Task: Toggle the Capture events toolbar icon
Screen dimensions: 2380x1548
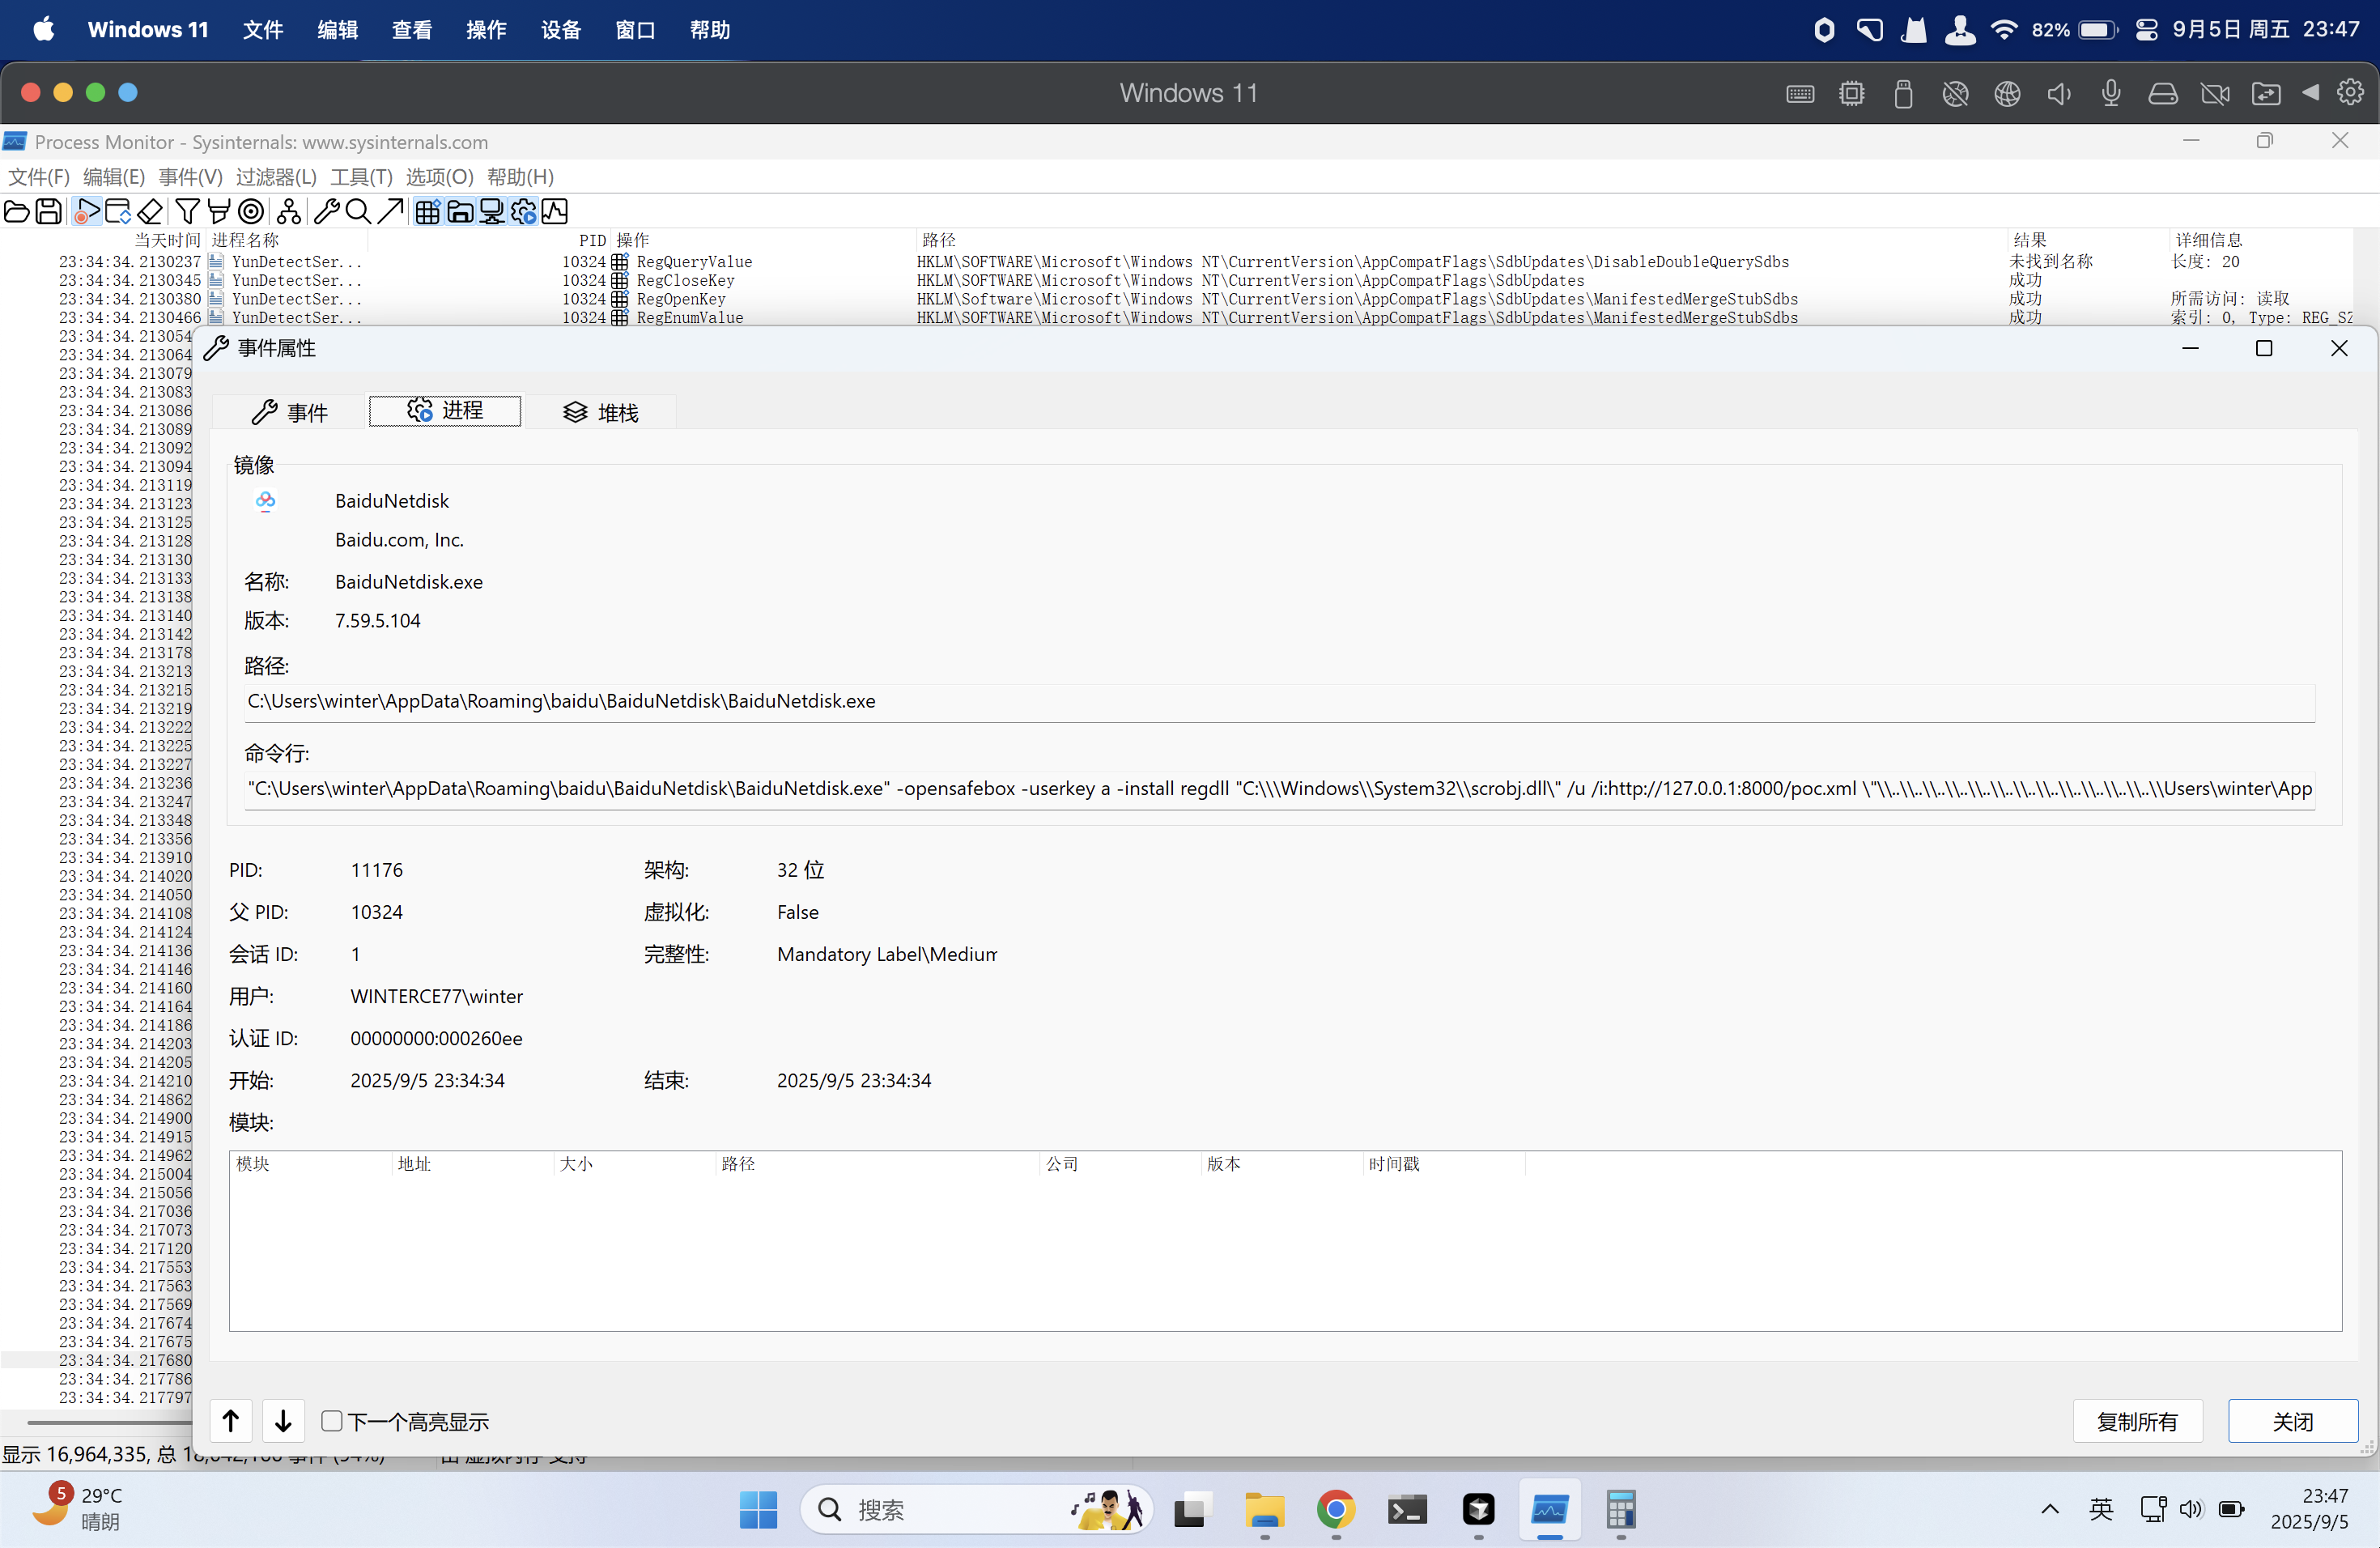Action: point(87,211)
